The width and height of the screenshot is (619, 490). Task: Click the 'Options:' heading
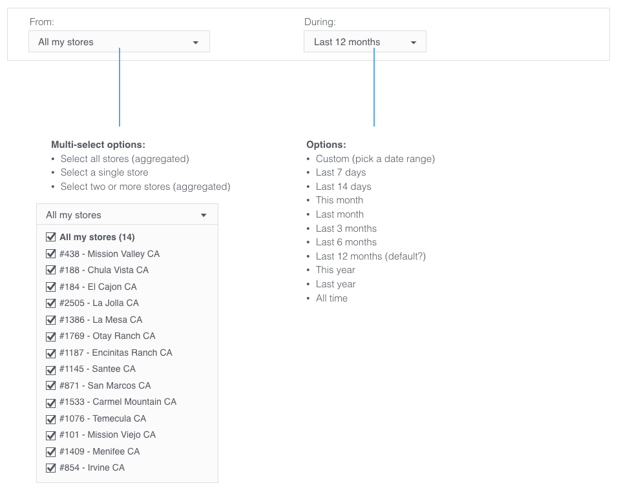click(x=326, y=145)
